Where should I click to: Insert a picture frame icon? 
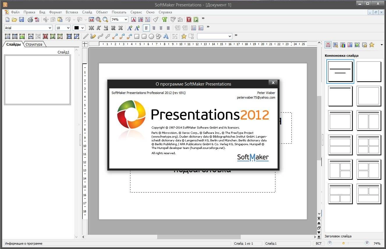22,36
